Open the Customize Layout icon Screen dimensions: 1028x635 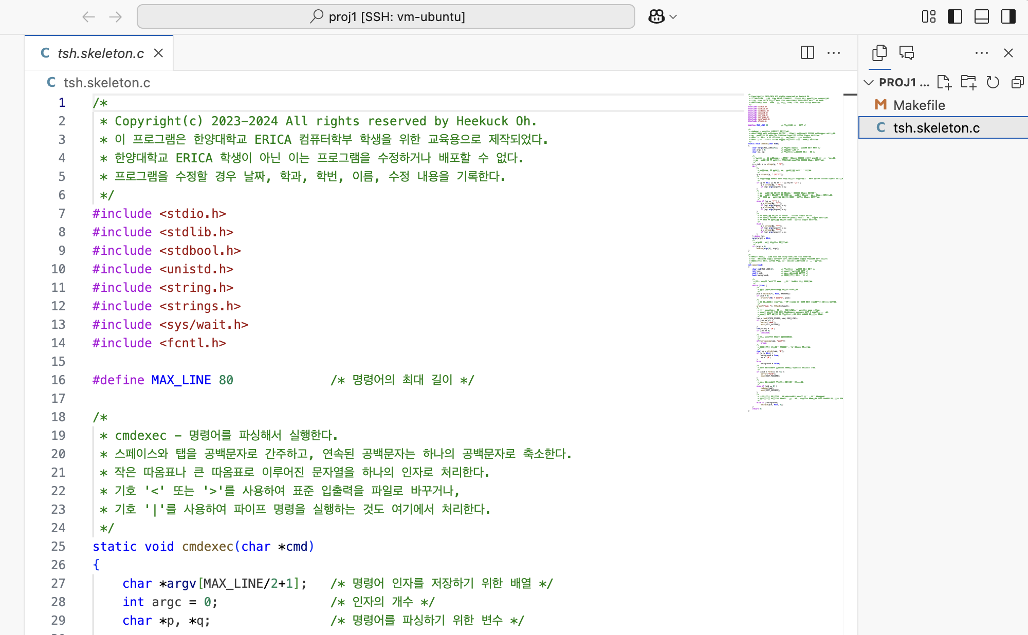929,17
